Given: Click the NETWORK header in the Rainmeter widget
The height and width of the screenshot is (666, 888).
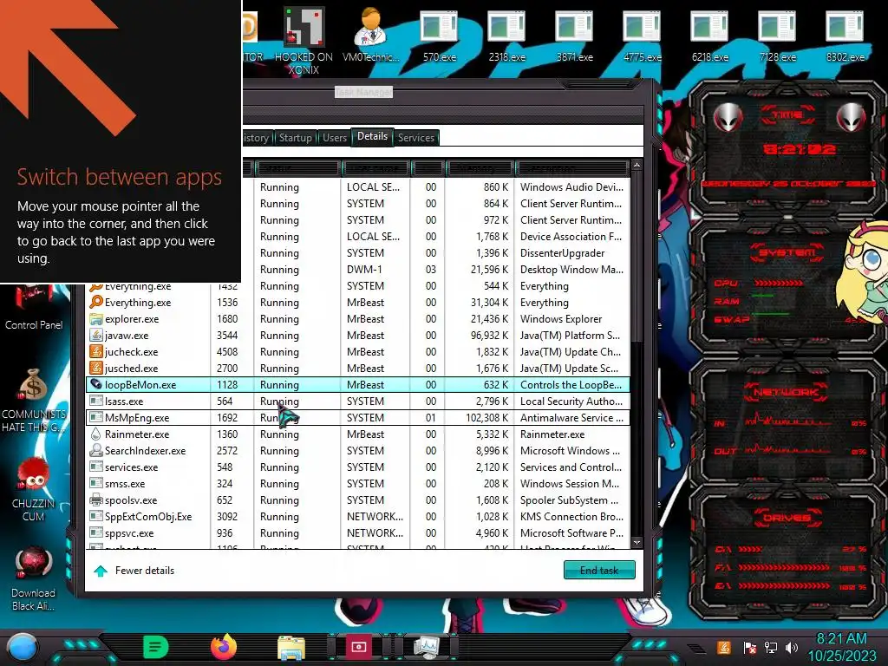Looking at the screenshot, I should (x=786, y=392).
